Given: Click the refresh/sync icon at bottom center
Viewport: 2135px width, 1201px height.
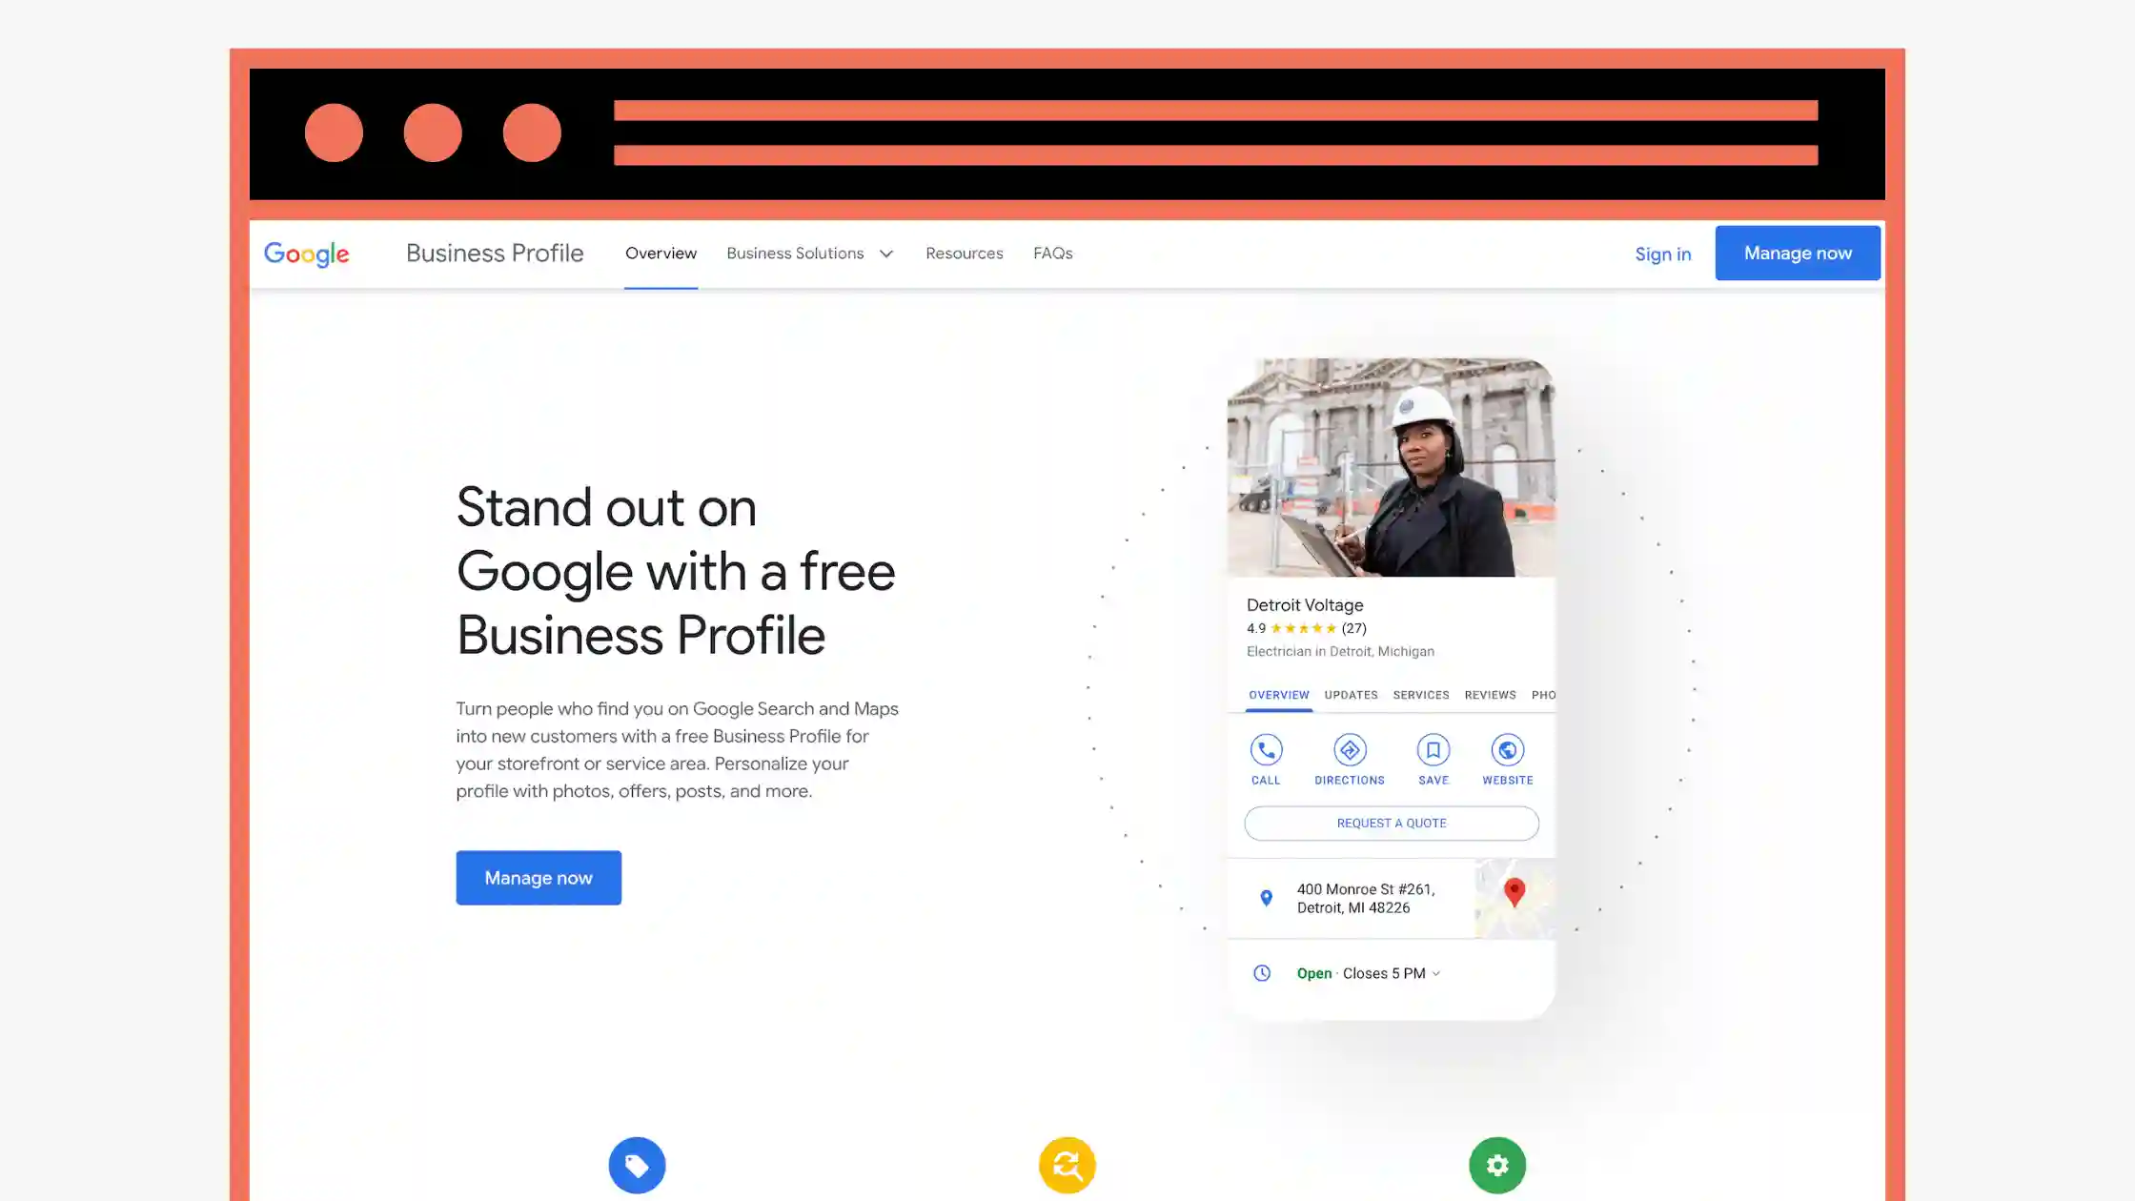Looking at the screenshot, I should tap(1066, 1165).
